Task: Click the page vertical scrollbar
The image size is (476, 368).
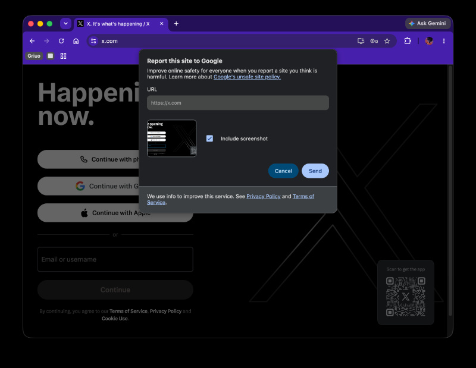Action: coord(450,191)
